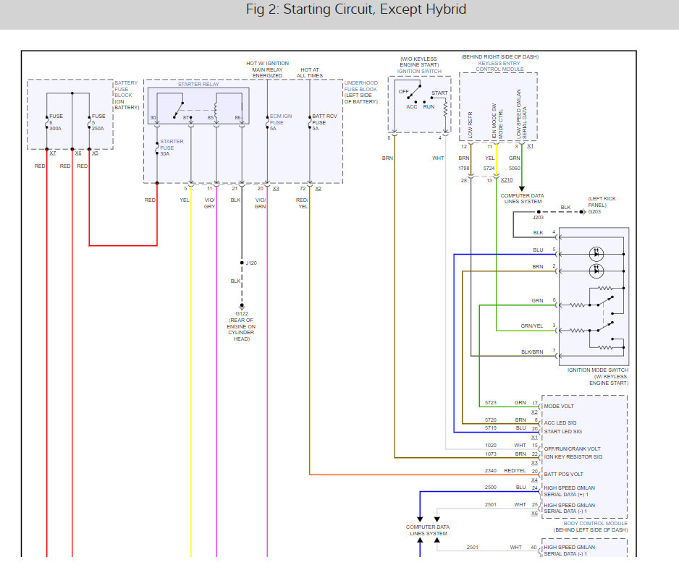Image resolution: width=679 pixels, height=578 pixels.
Task: Select circuit number 5720
Action: [x=491, y=420]
